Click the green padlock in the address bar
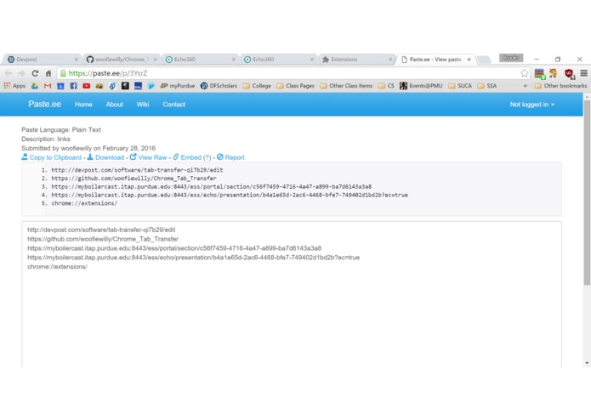Screen dimensions: 591x420 (63, 73)
